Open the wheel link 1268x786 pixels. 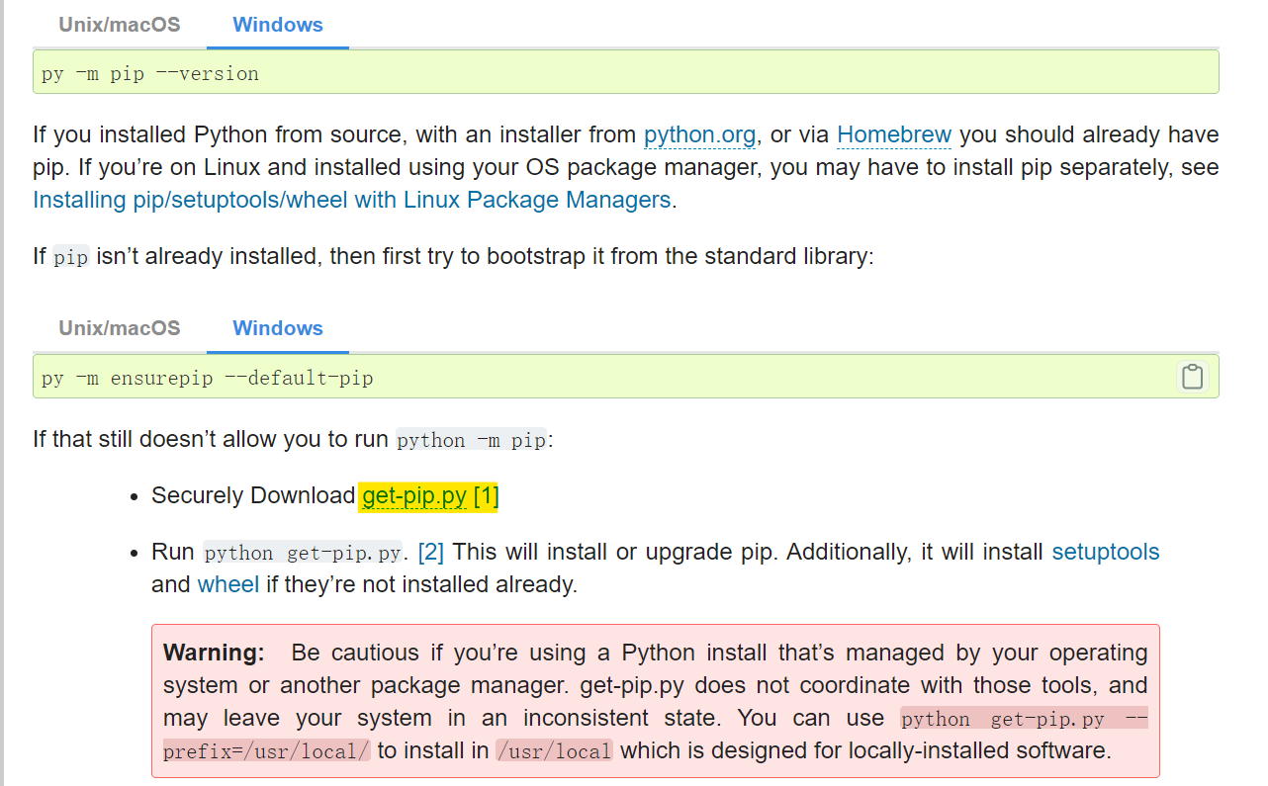(x=228, y=584)
